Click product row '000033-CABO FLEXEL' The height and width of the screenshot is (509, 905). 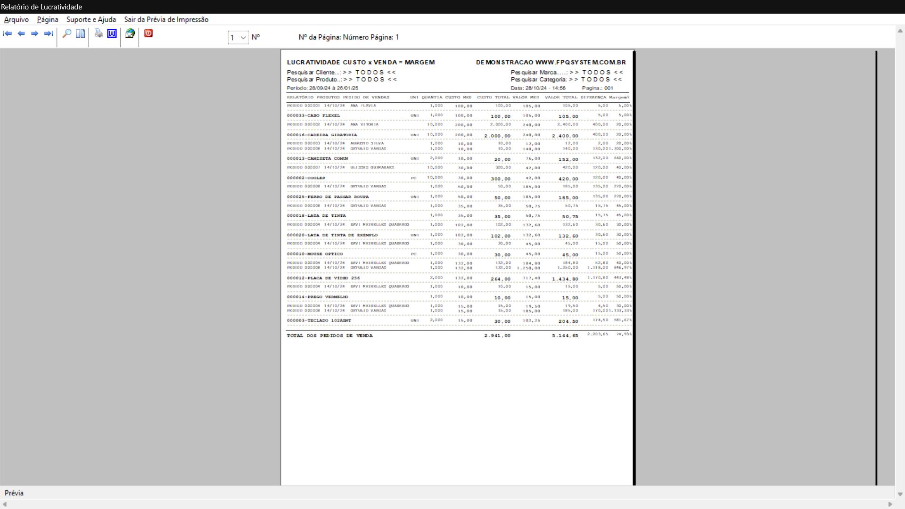point(459,115)
